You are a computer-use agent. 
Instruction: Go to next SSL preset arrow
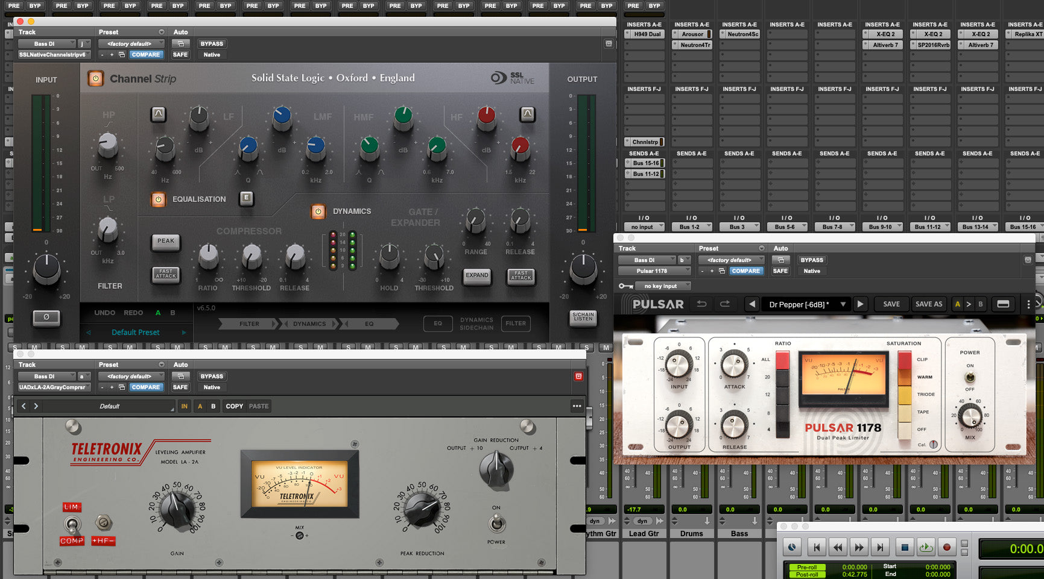pos(184,333)
